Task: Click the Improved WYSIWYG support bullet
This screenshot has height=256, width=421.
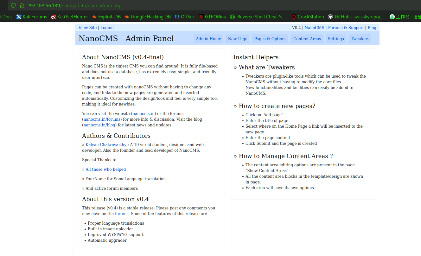Action: click(x=116, y=234)
